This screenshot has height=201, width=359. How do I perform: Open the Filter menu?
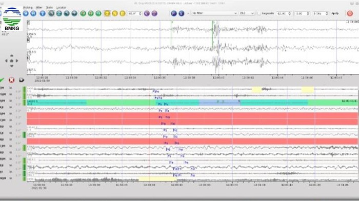[39, 8]
